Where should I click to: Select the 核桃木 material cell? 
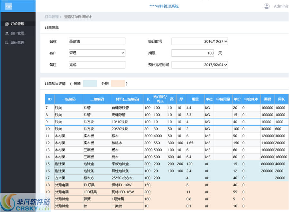127,143
